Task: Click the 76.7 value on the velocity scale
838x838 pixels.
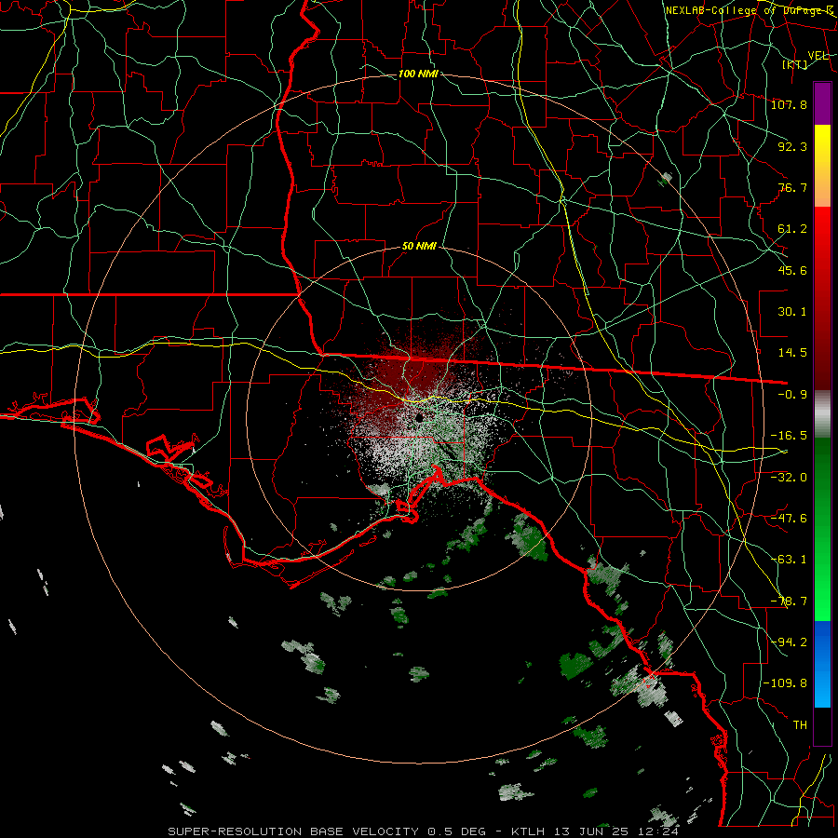Action: tap(792, 187)
